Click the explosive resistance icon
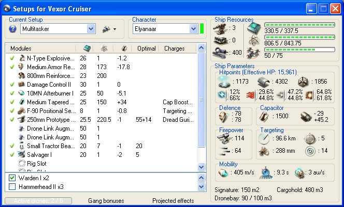 [x=310, y=95]
